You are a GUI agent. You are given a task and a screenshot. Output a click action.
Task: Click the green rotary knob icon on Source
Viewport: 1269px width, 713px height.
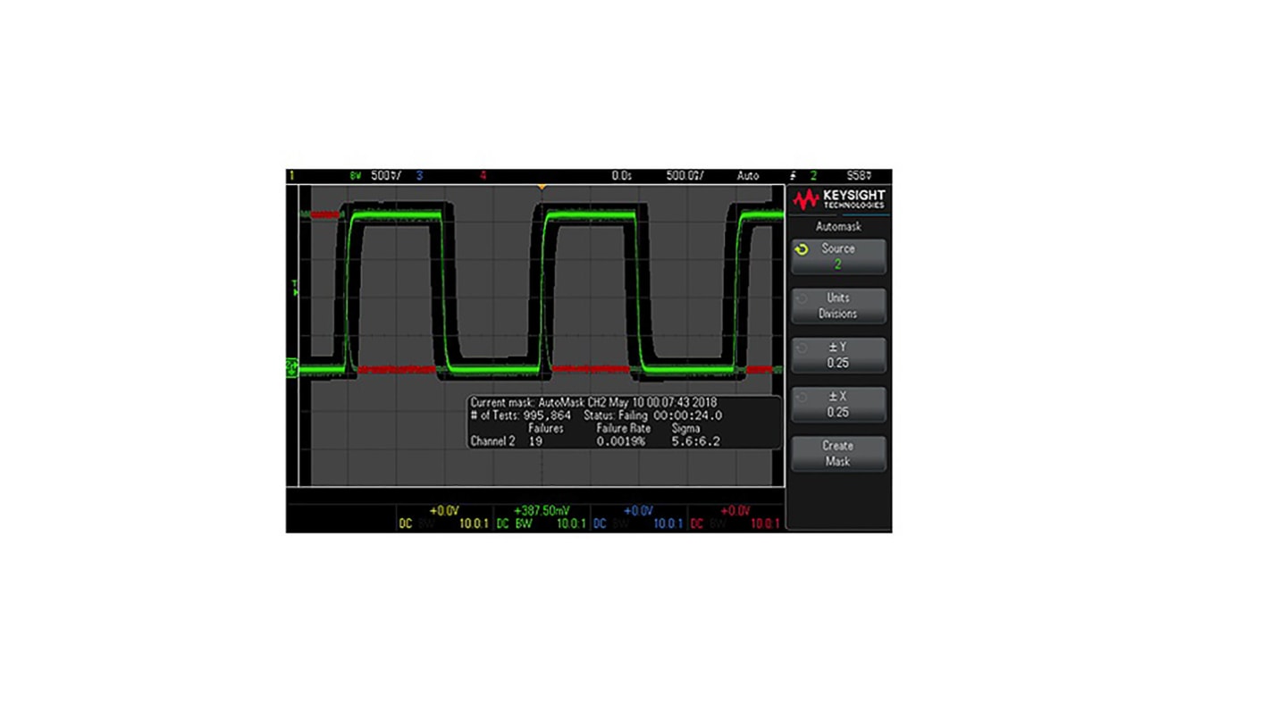coord(802,249)
